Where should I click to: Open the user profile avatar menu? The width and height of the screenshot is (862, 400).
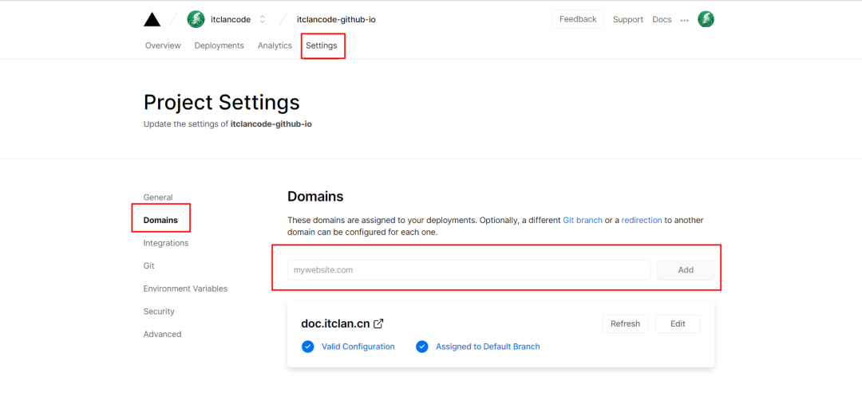coord(706,19)
